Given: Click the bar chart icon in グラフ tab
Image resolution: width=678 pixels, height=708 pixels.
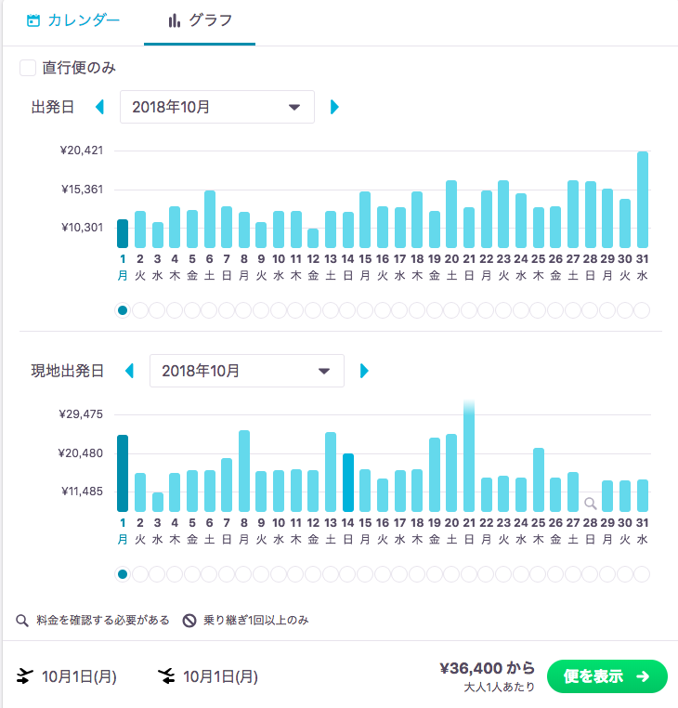Looking at the screenshot, I should [x=175, y=20].
